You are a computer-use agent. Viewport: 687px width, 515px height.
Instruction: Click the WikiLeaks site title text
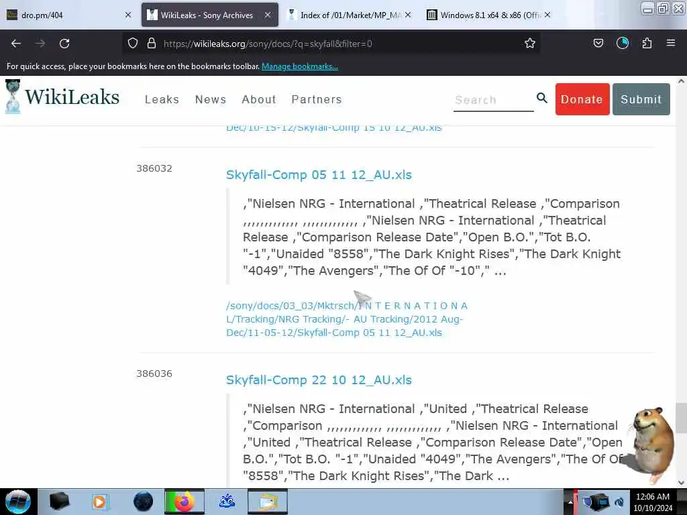coord(72,97)
